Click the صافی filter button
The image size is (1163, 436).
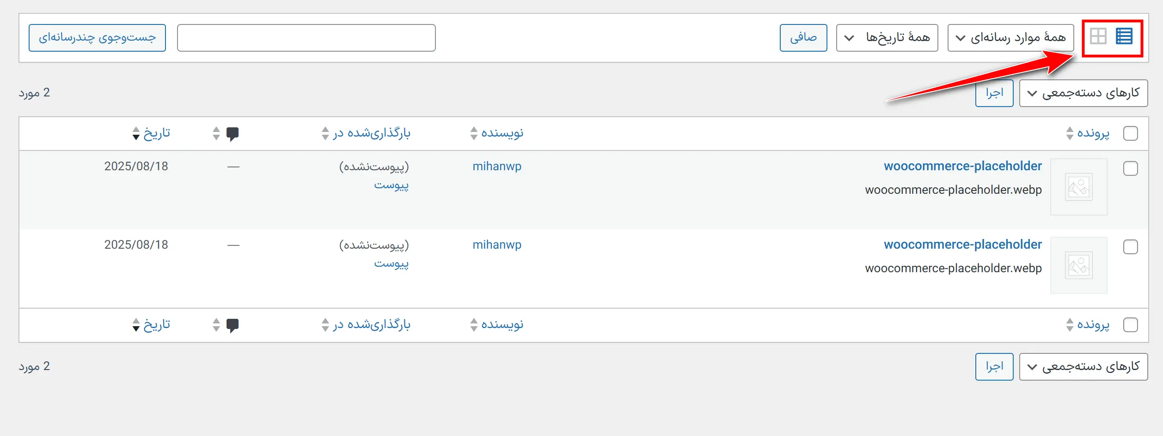coord(804,37)
